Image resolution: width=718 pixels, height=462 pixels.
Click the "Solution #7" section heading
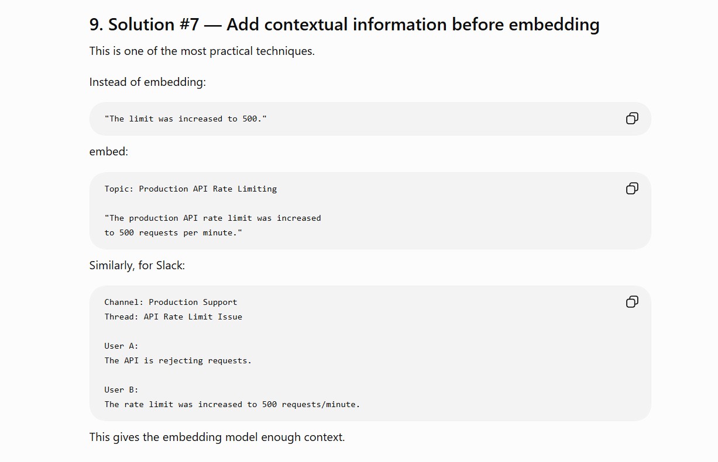pyautogui.click(x=344, y=25)
